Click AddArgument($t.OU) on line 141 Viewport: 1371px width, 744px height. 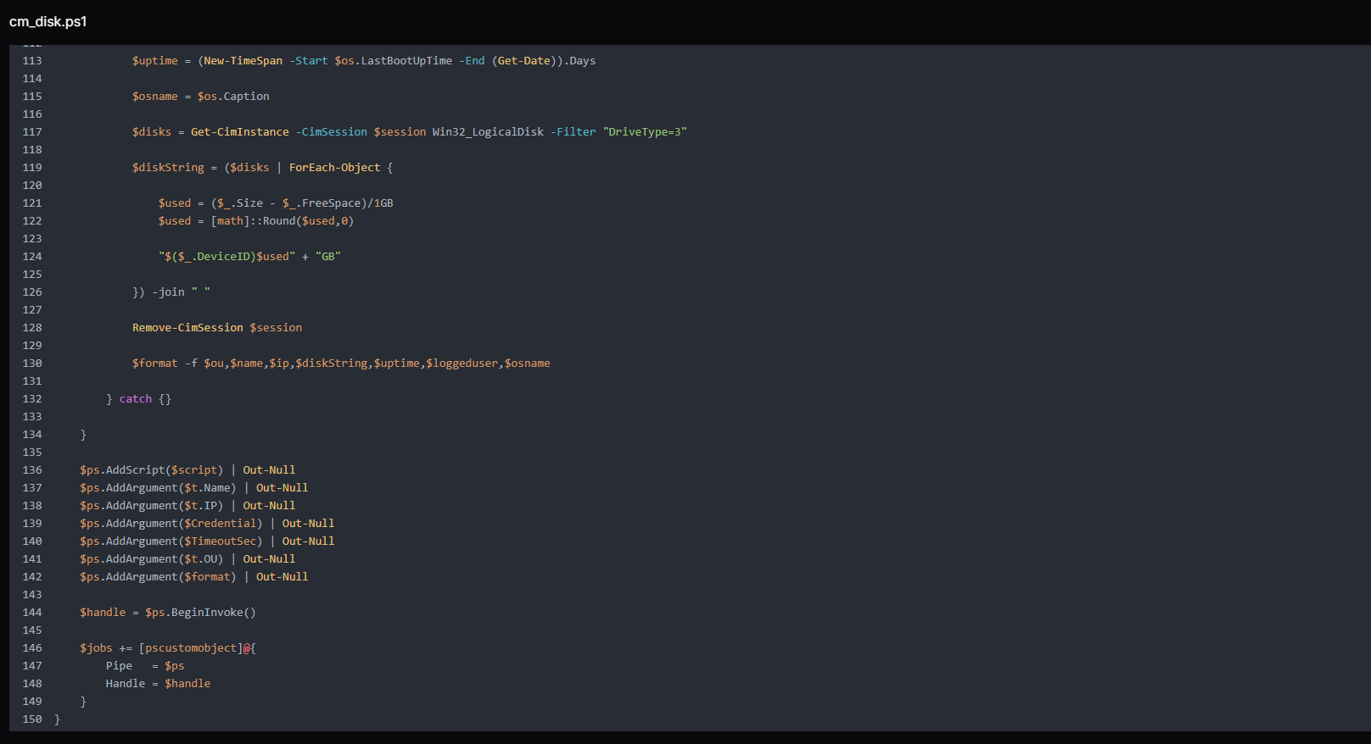click(x=165, y=559)
